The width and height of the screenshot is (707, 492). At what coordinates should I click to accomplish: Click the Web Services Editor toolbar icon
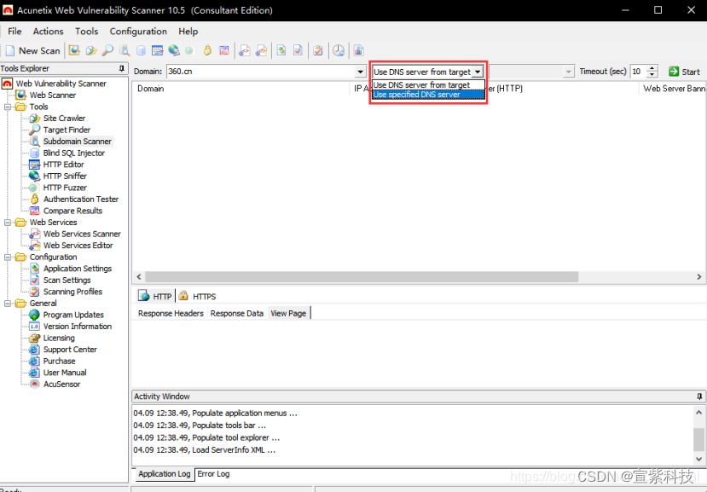pos(261,50)
